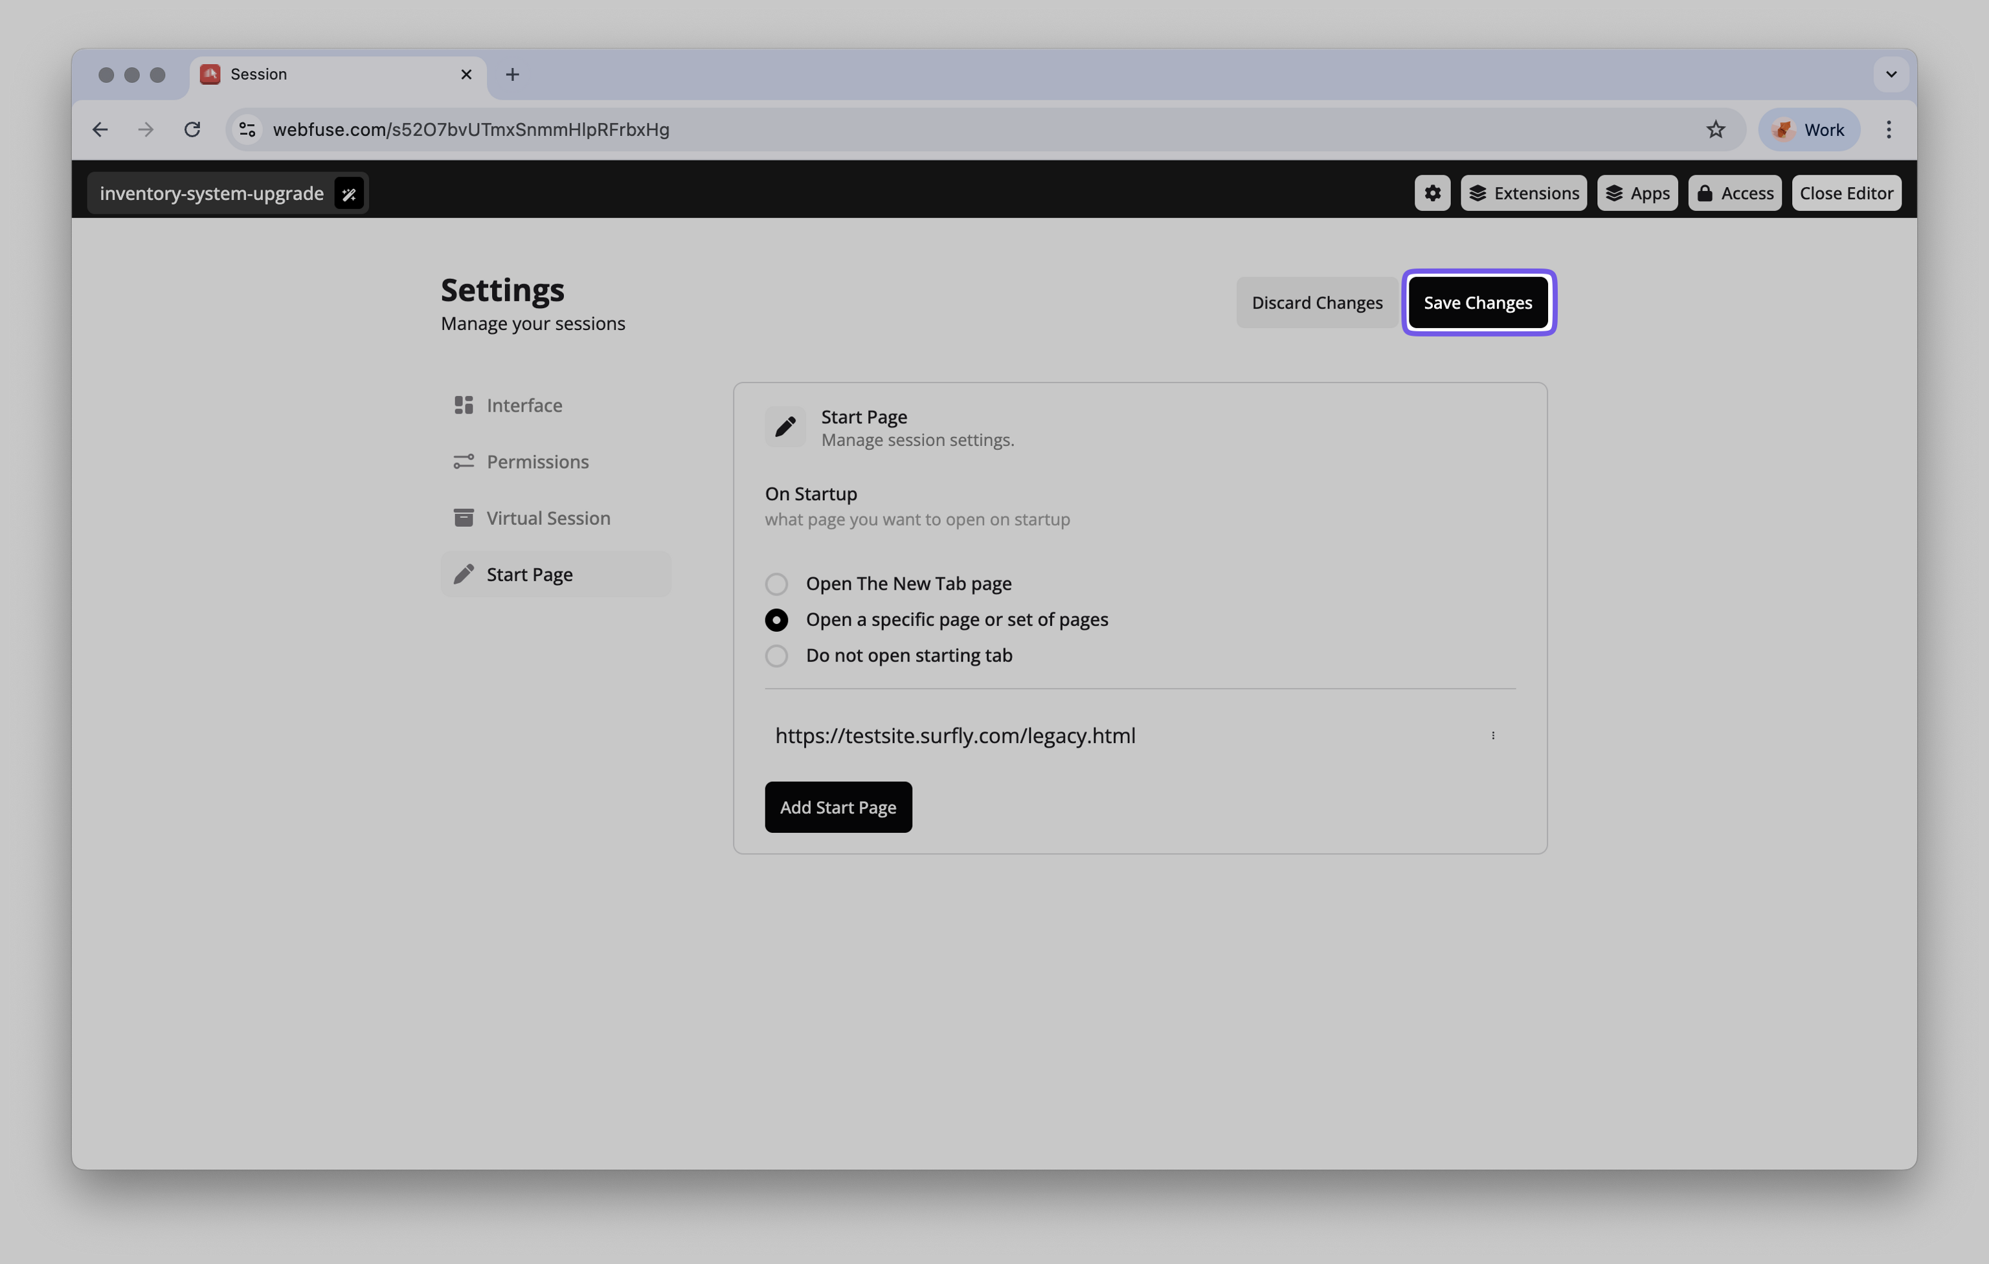Viewport: 1989px width, 1264px height.
Task: Expand the browser dropdown chevron at top right
Action: tap(1890, 74)
